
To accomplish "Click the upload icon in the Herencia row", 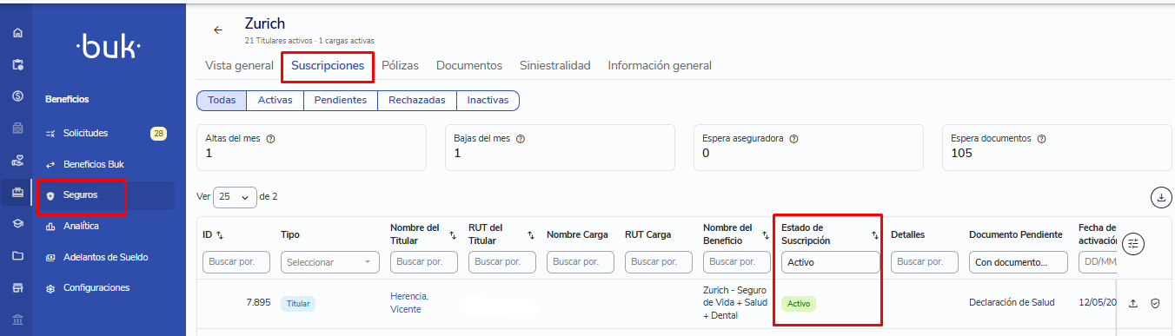I will point(1132,303).
